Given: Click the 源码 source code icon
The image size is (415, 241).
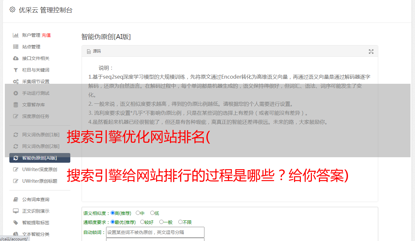Looking at the screenshot, I should (x=89, y=51).
